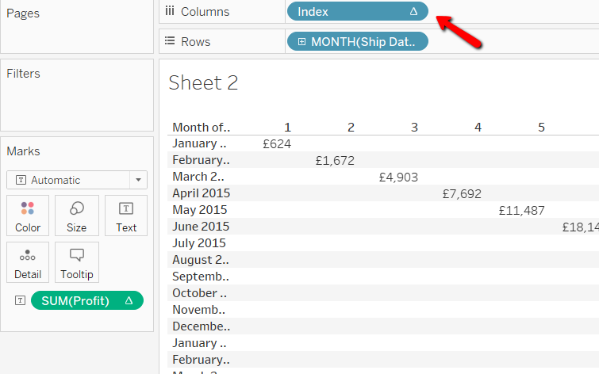Open the Text marks card

pos(126,216)
